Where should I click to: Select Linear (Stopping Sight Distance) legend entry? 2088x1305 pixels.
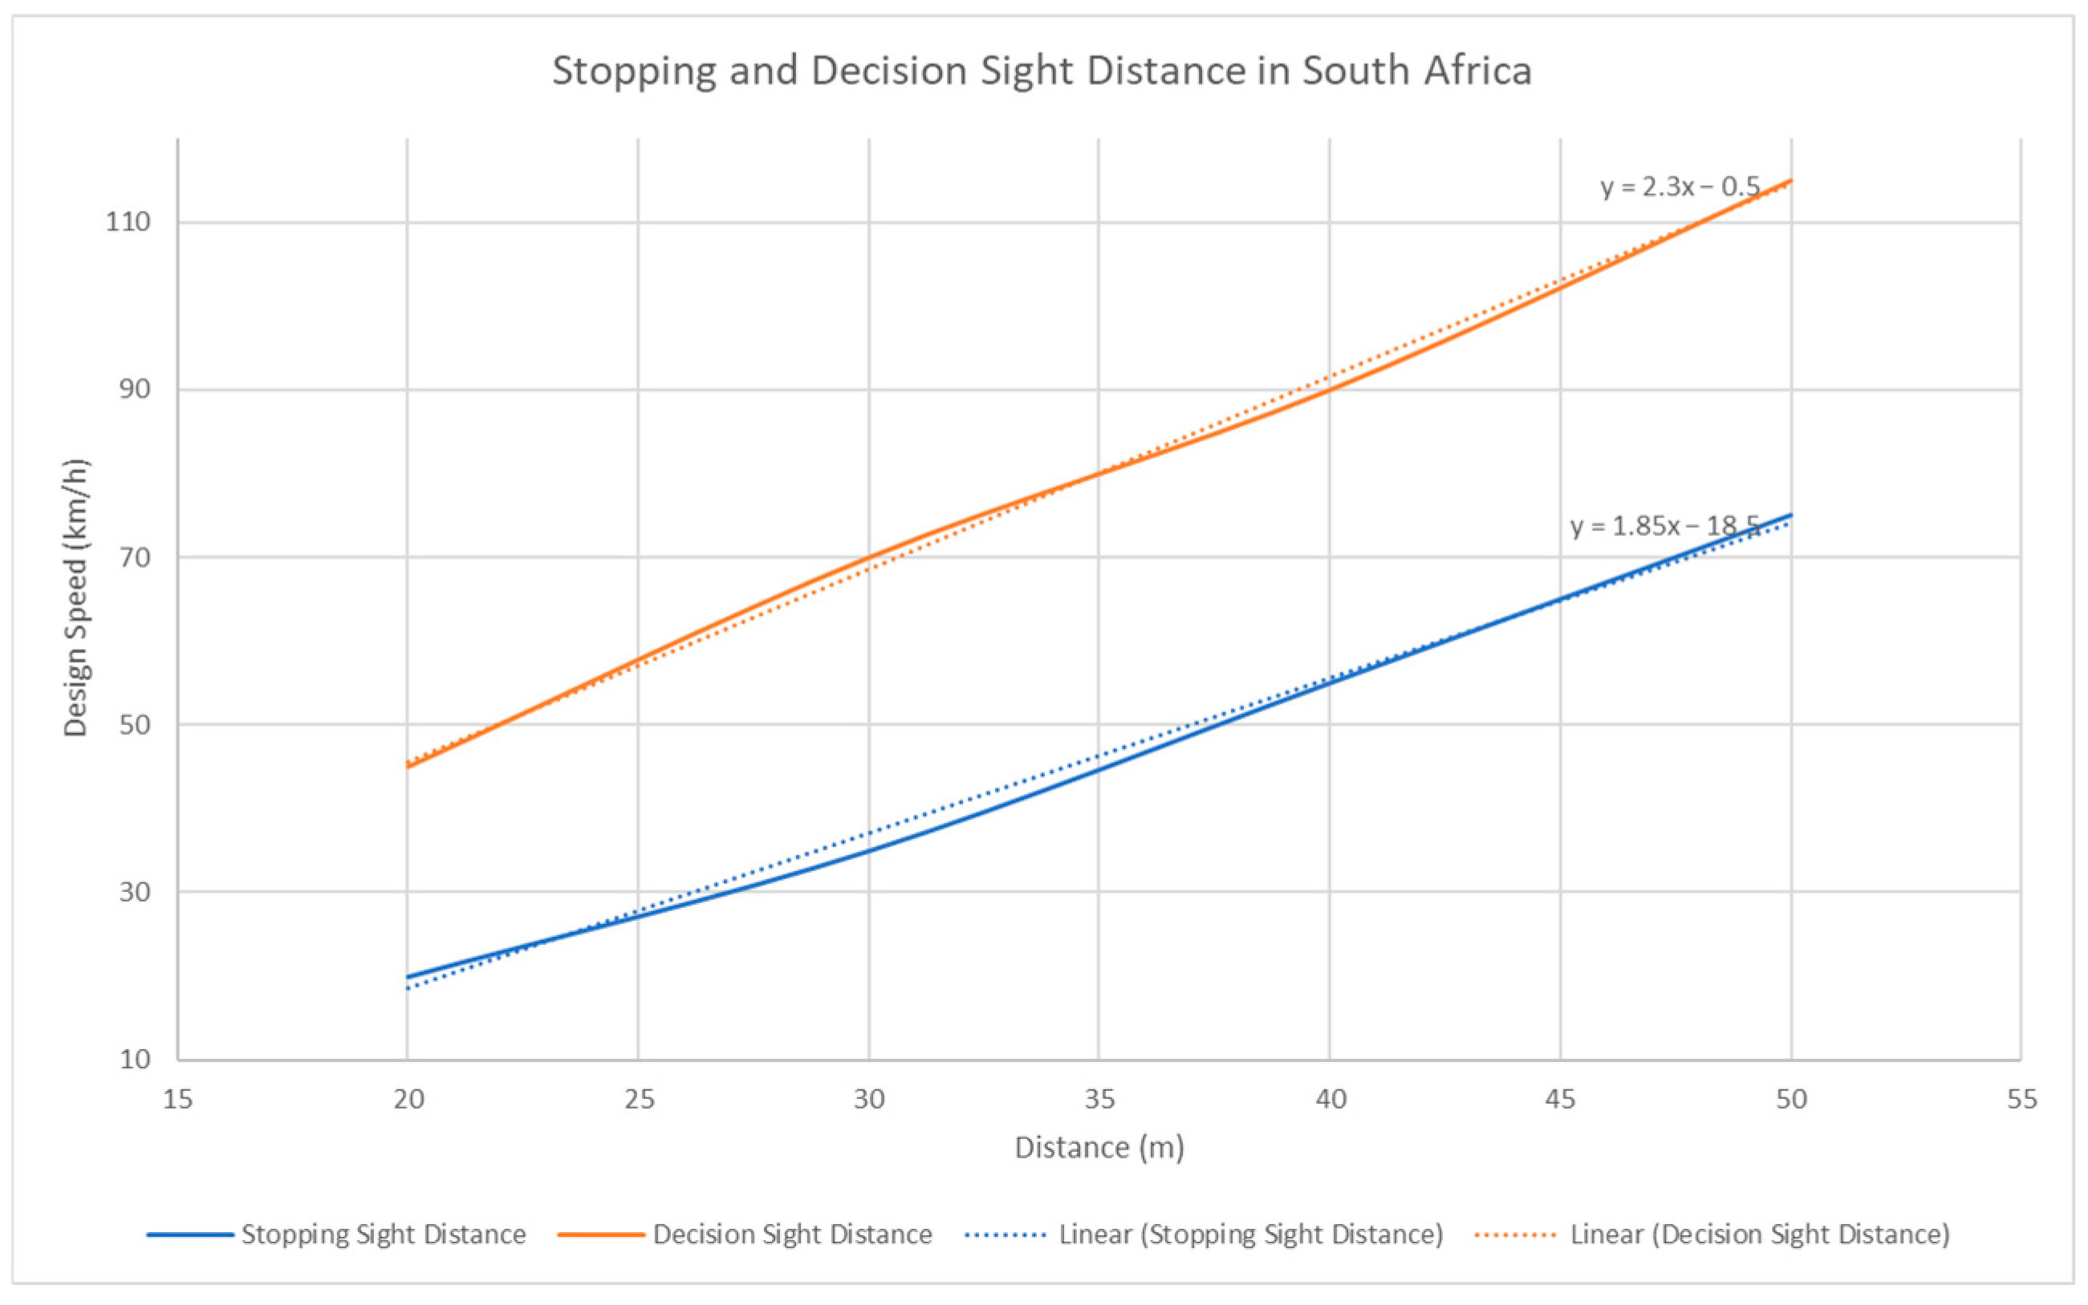pos(1250,1234)
